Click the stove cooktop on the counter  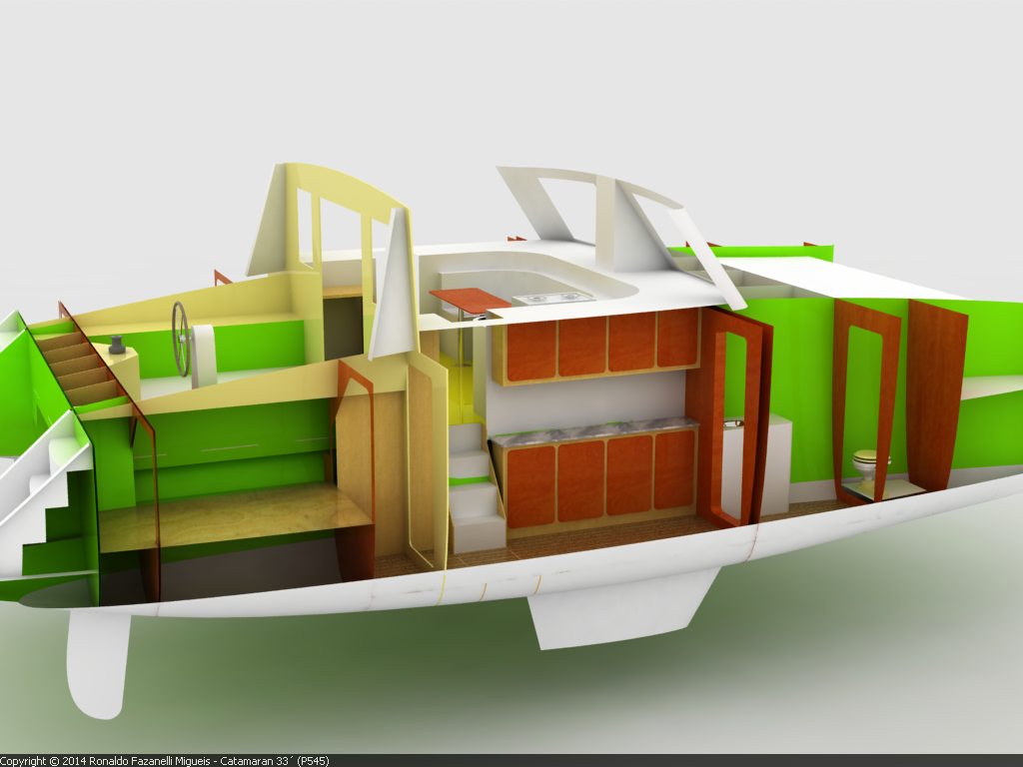pyautogui.click(x=552, y=297)
